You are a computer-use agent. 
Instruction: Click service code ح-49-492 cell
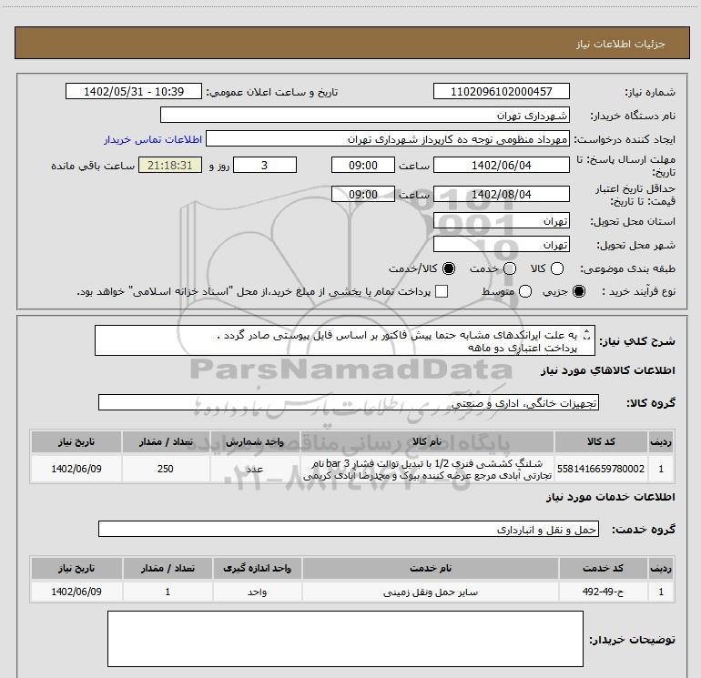click(603, 592)
